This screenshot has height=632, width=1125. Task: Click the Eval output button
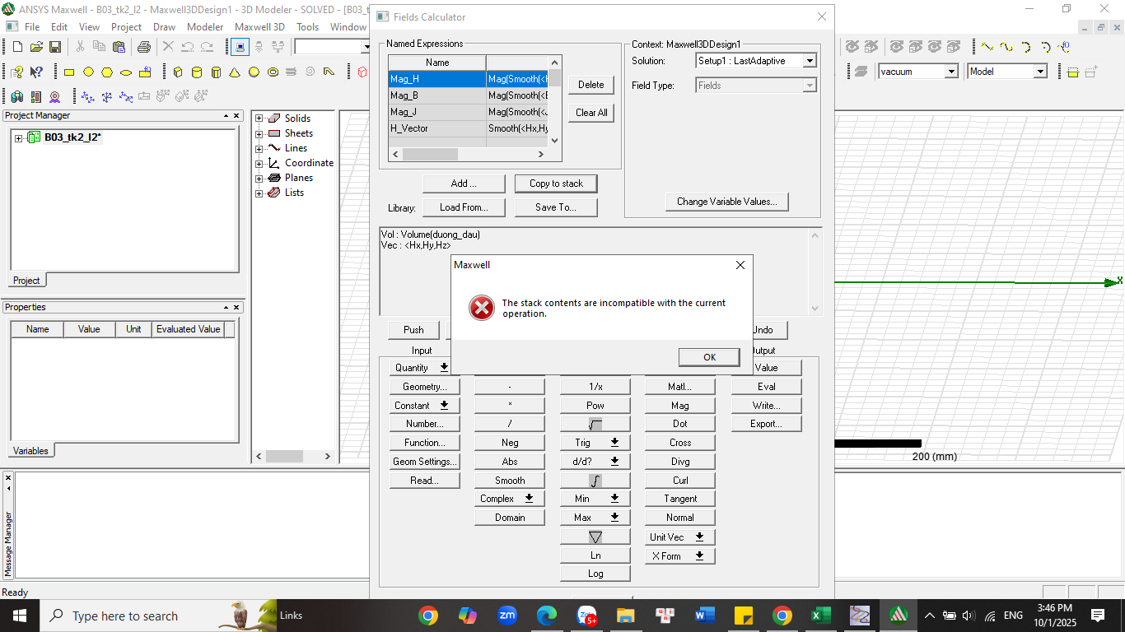click(x=766, y=387)
